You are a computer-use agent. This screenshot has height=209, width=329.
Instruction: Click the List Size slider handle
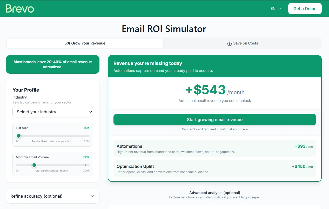pos(18,136)
